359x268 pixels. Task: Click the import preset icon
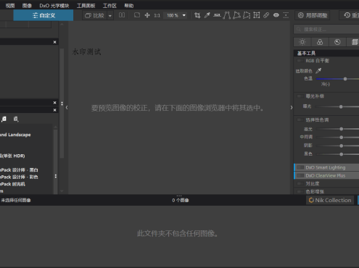click(x=16, y=119)
